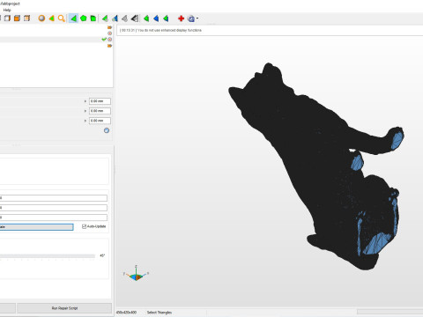423x317 pixels.
Task: Click the first long input field above Update
Action: [53, 198]
